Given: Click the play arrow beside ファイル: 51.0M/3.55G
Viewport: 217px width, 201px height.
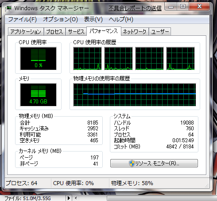Looking at the screenshot, I should (69, 198).
